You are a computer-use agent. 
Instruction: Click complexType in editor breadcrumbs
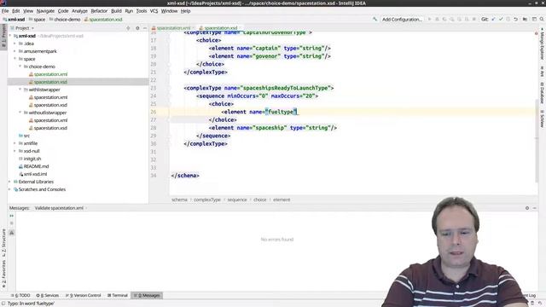(207, 200)
